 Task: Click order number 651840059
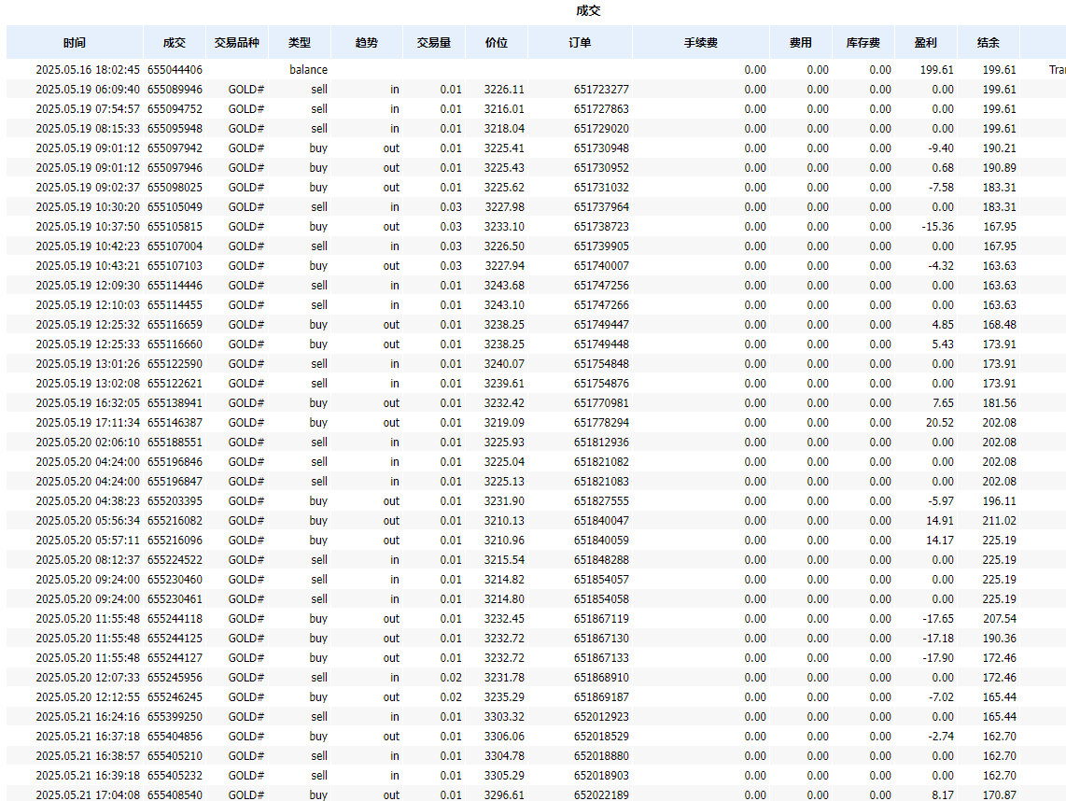click(x=601, y=541)
